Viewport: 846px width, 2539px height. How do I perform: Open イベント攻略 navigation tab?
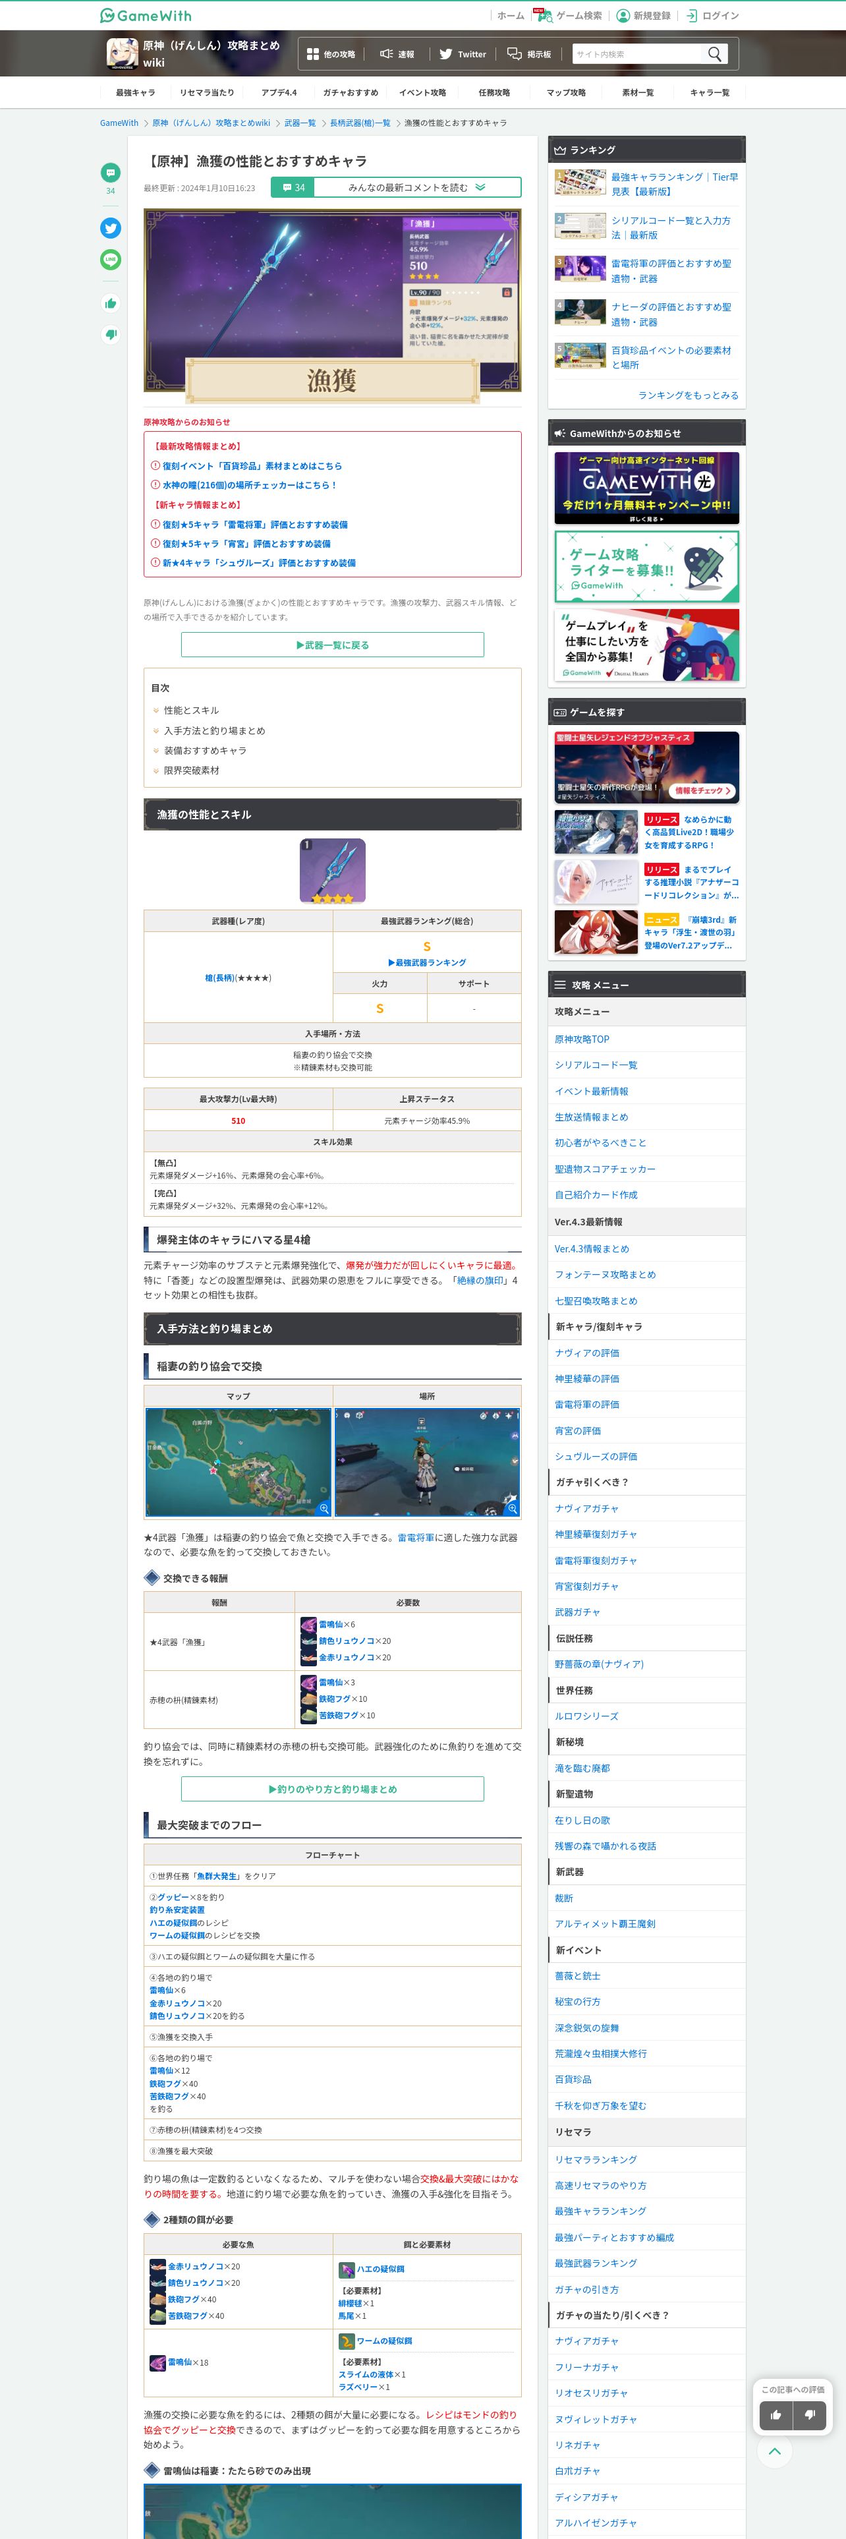(422, 93)
